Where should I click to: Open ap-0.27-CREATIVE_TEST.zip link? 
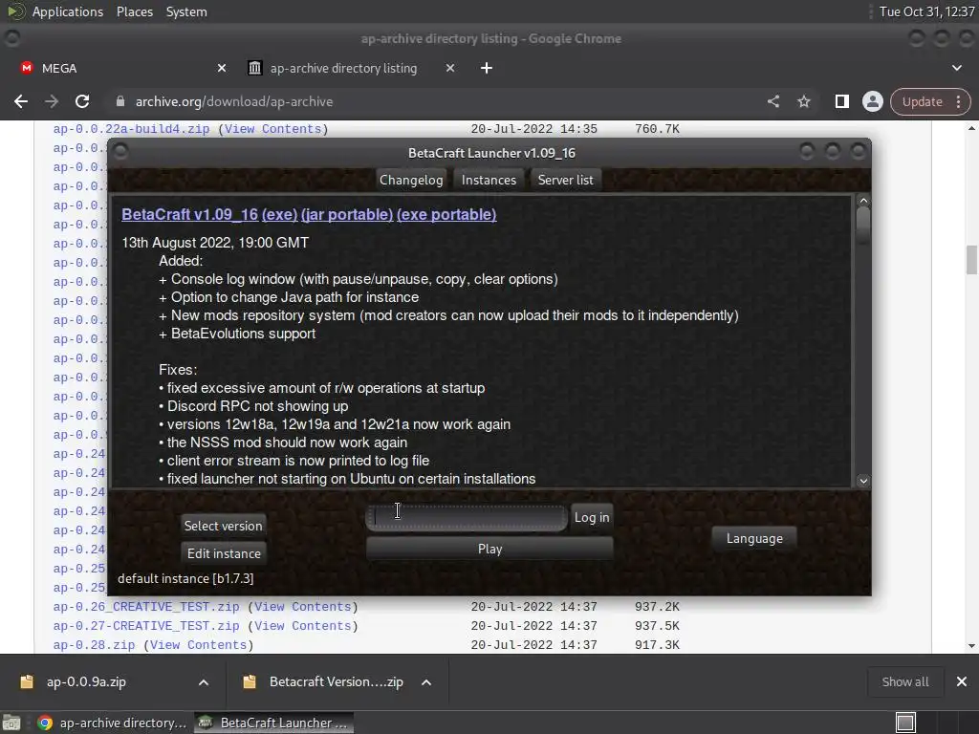pyautogui.click(x=146, y=626)
